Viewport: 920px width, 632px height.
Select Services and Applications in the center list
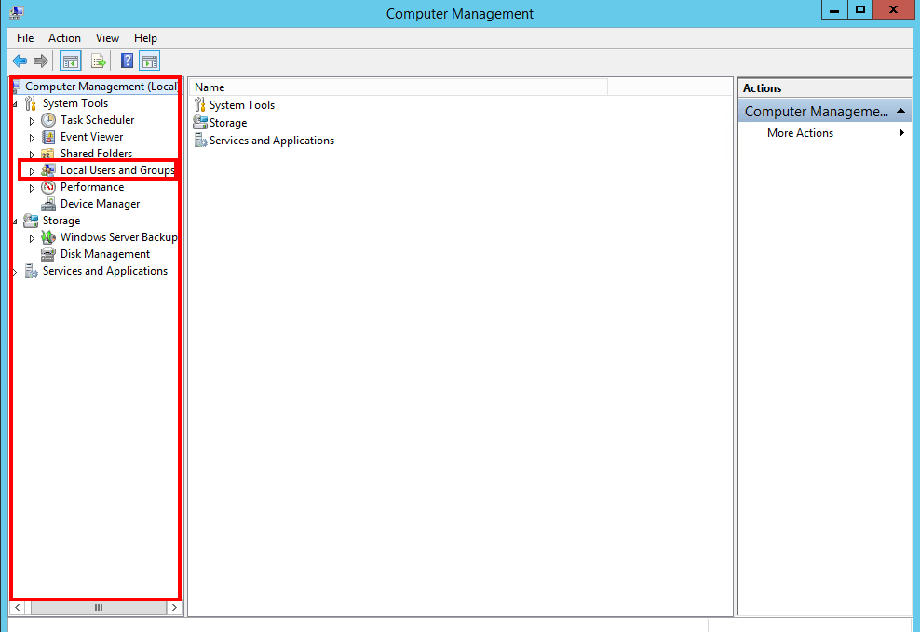271,141
